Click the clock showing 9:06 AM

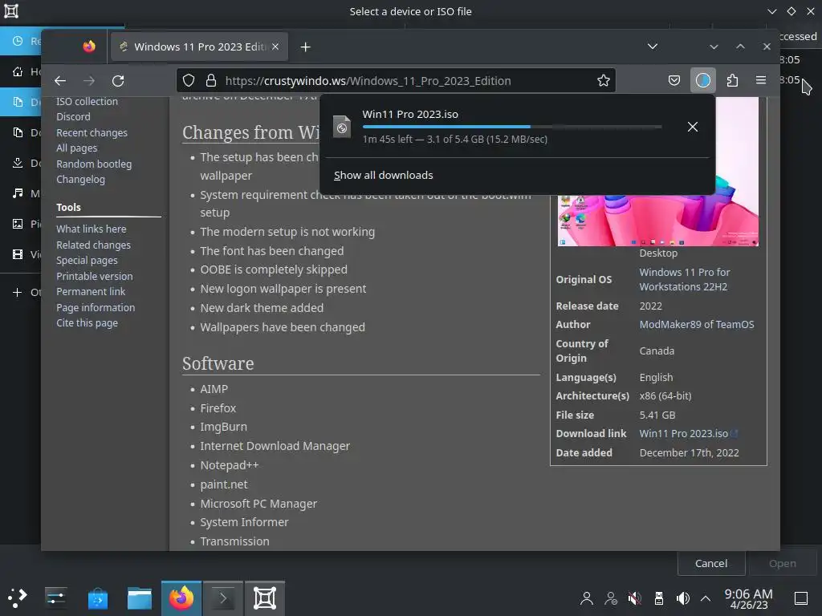[749, 598]
